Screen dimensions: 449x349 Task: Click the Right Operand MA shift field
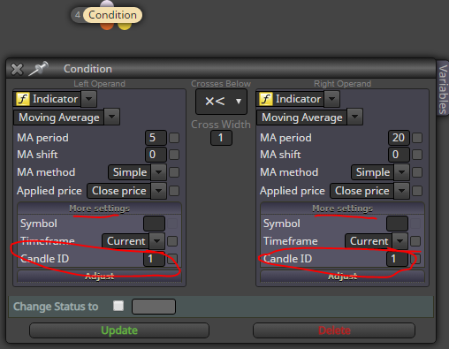(x=399, y=155)
